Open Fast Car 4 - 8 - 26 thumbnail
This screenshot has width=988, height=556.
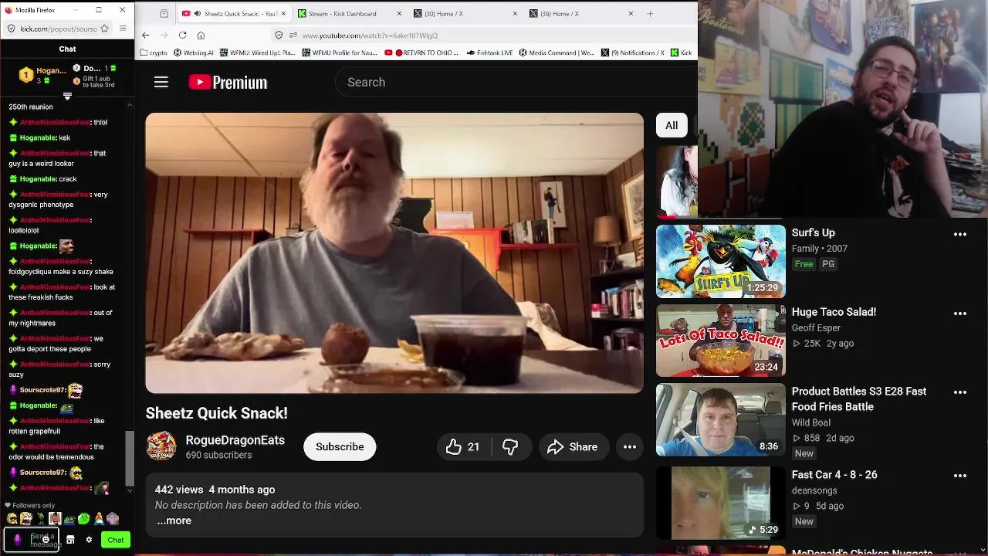[x=721, y=503]
